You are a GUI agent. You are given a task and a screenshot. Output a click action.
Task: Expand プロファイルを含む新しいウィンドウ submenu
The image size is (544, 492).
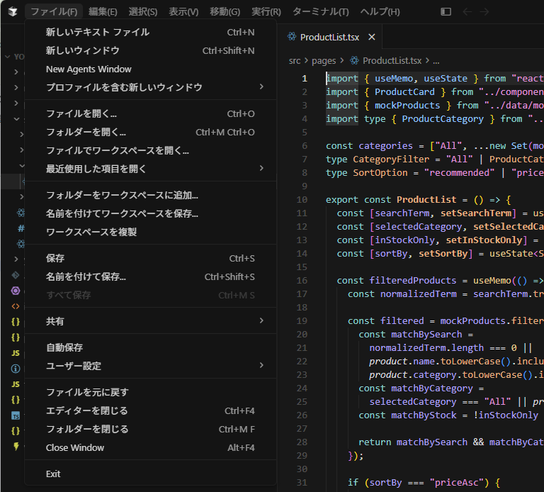click(151, 87)
